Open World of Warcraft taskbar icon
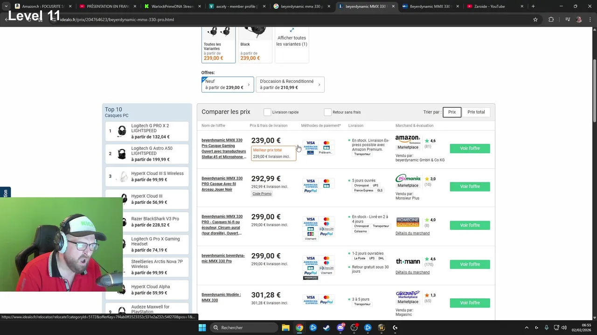 point(382,328)
